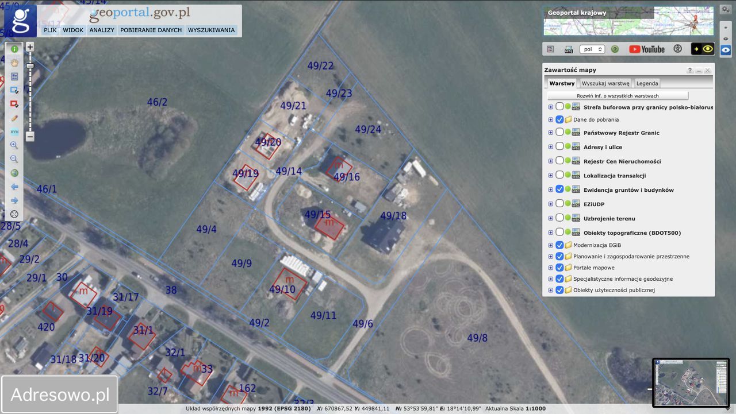The height and width of the screenshot is (414, 736).
Task: Open the green help question mark
Action: 615,49
